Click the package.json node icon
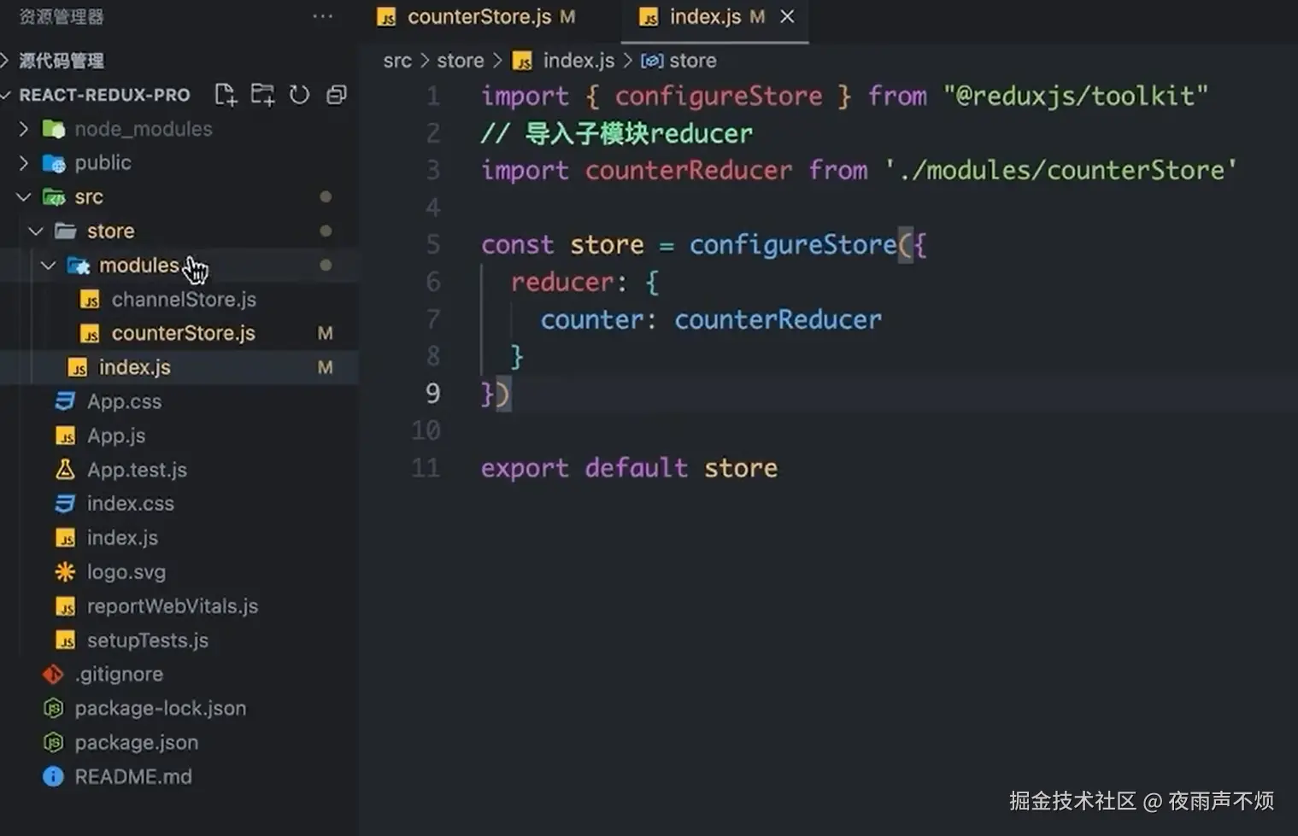Screen dimensions: 1298x836 53,743
